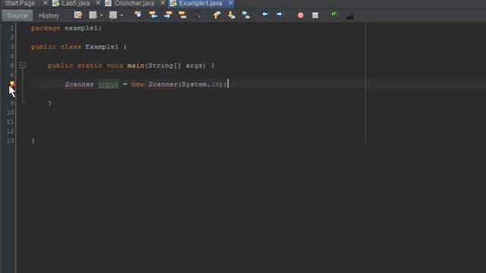Jump to previous bookmark
This screenshot has width=486, height=273.
point(216,15)
